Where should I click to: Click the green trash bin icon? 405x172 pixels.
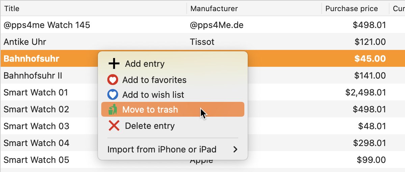(x=113, y=110)
